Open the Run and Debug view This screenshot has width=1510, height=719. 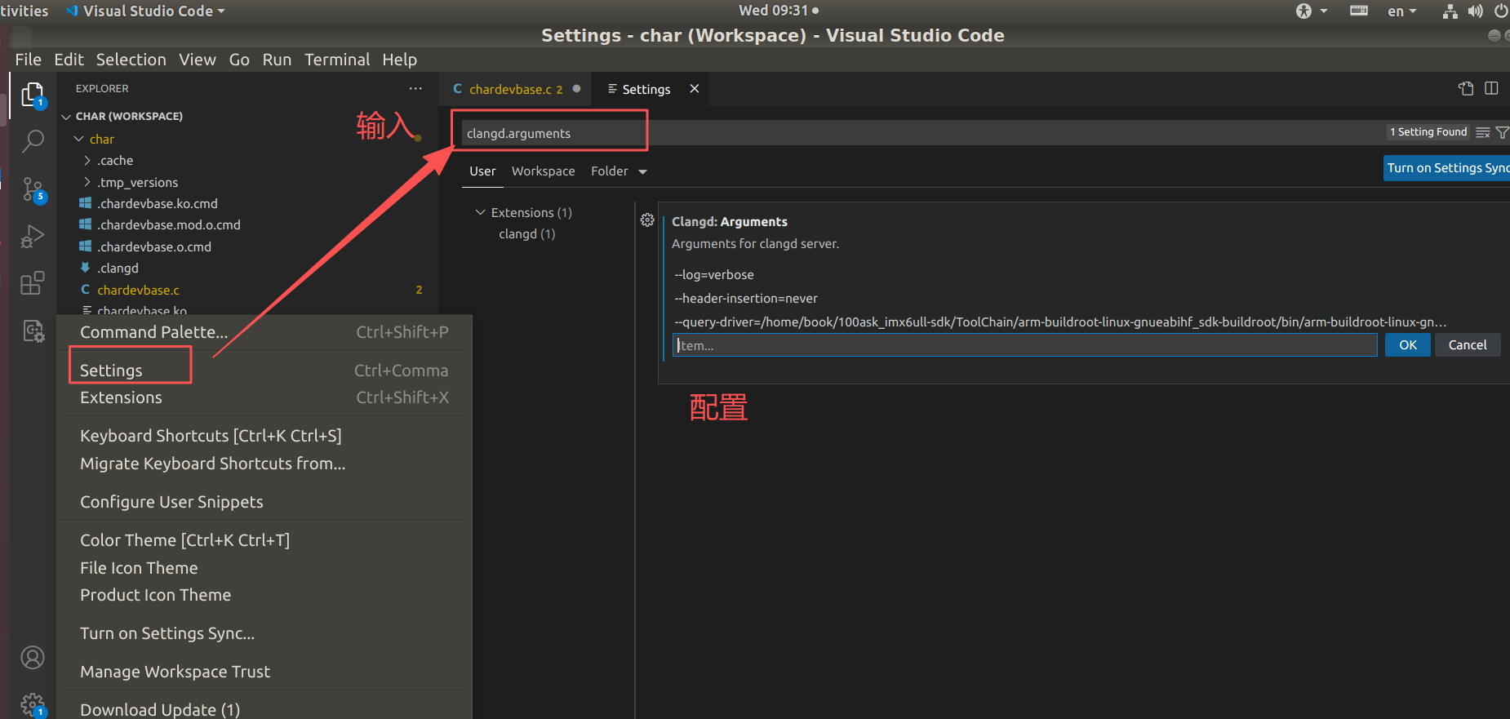point(33,237)
